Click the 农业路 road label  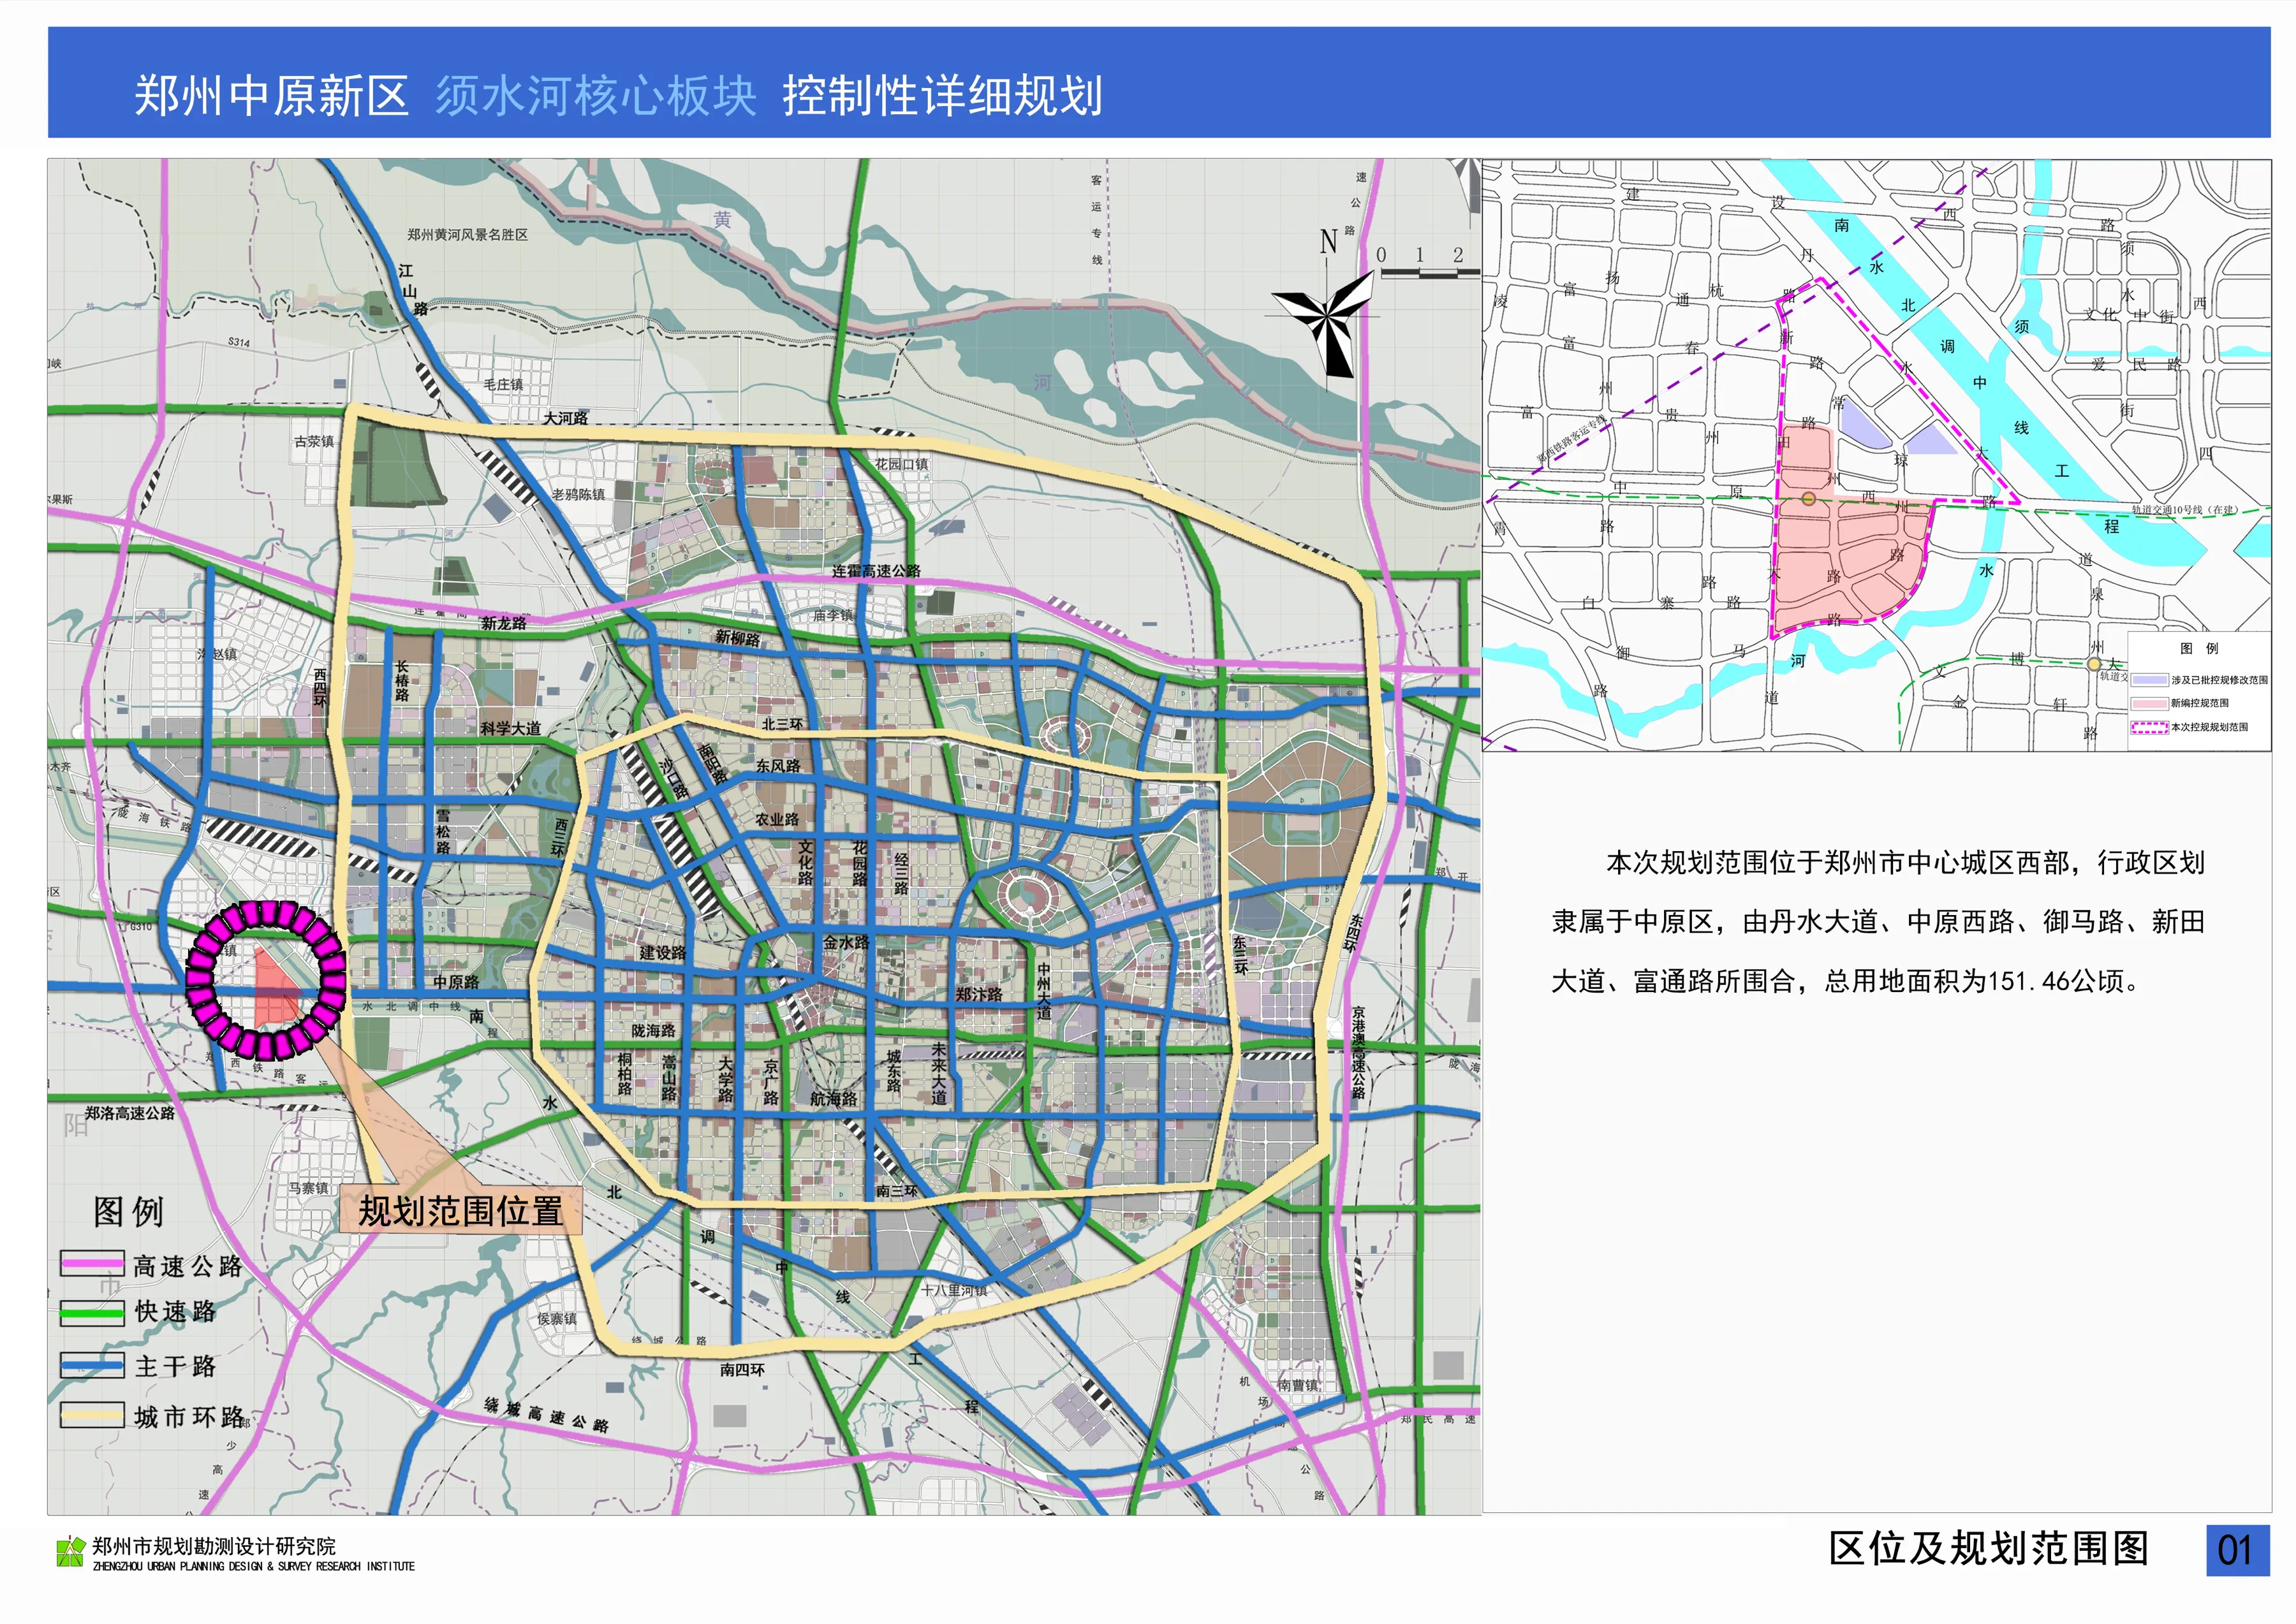777,819
